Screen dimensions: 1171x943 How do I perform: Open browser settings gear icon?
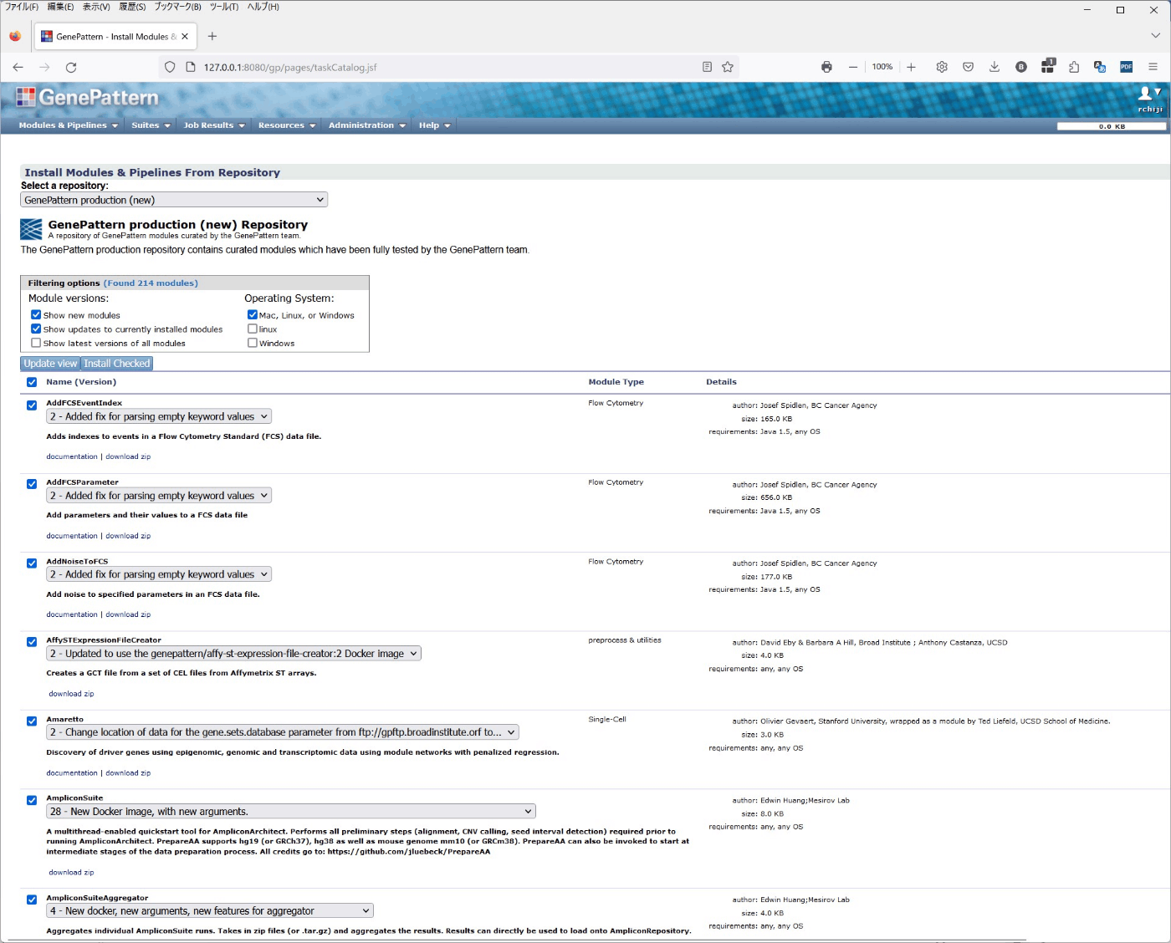[942, 67]
